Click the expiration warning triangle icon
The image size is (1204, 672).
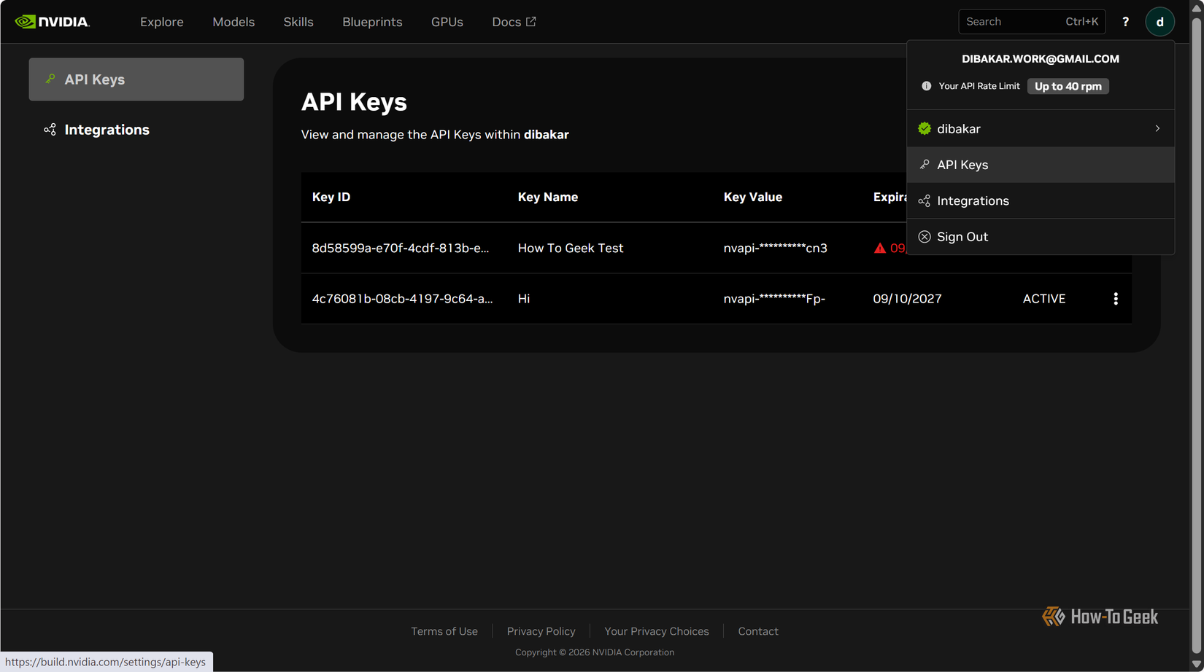point(879,248)
